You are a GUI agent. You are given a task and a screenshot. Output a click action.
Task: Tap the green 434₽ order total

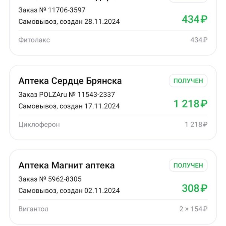[195, 19]
